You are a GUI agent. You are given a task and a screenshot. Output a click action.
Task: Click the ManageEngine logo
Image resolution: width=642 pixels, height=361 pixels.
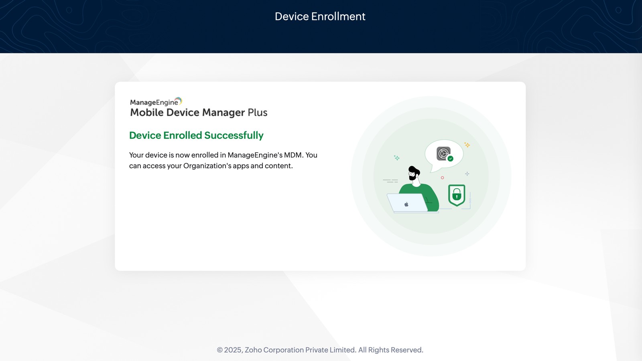click(x=155, y=101)
